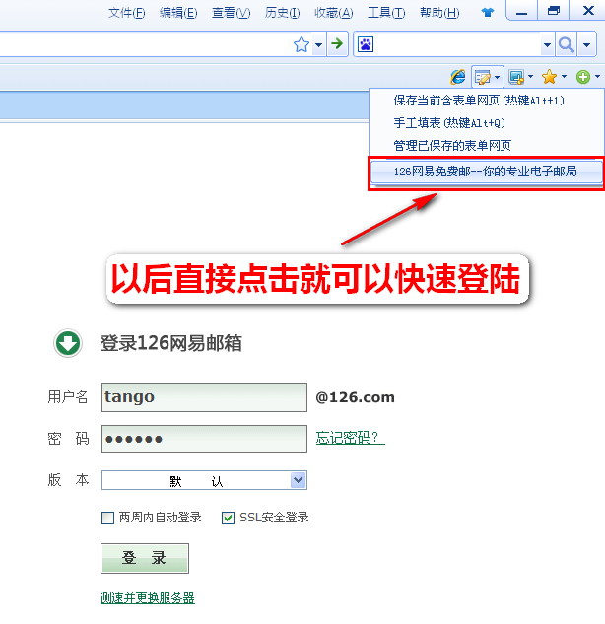Viewport: 605px width, 624px height.
Task: Click 测速并更换服务器 link
Action: (148, 598)
